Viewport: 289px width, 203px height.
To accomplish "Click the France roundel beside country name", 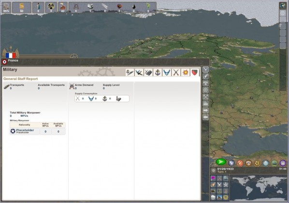I will 5,62.
